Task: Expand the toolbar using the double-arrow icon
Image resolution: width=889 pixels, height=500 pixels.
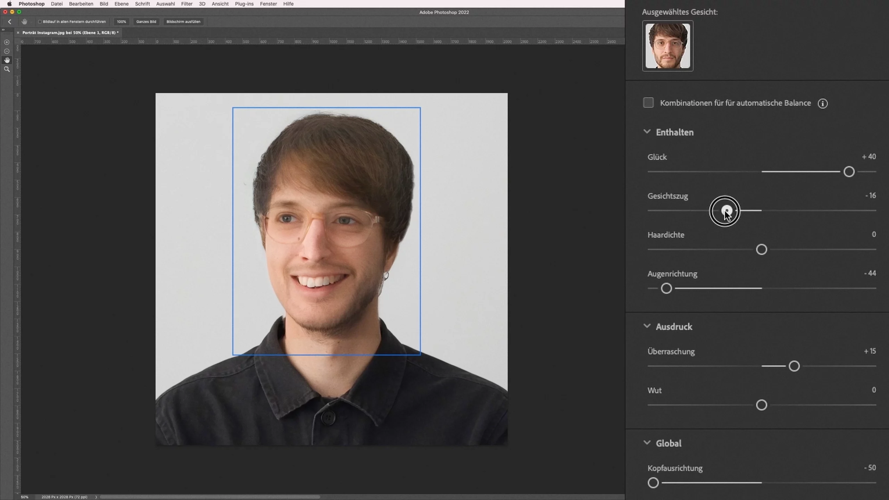Action: pos(3,30)
